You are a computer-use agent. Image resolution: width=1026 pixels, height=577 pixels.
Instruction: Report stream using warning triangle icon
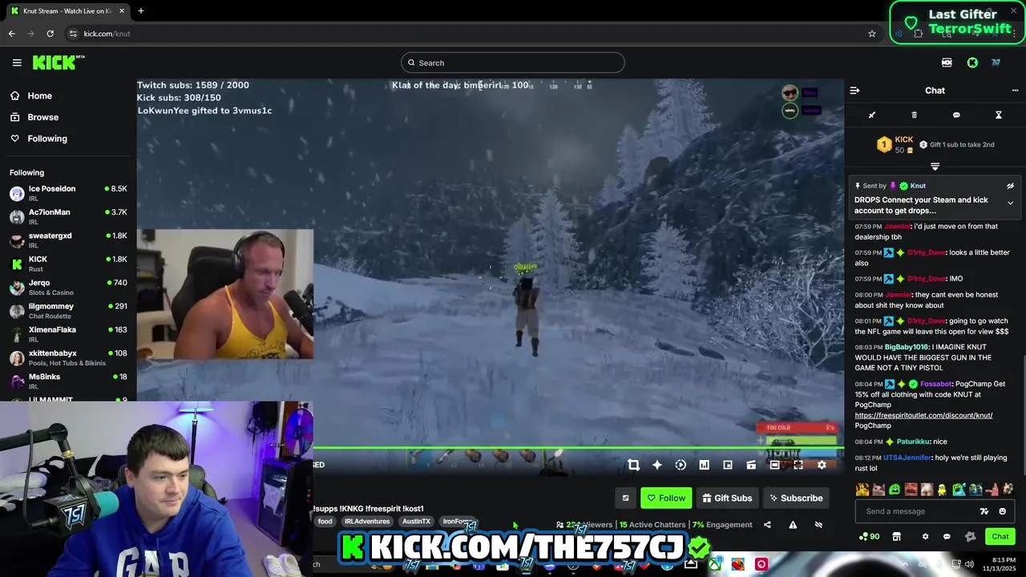793,525
